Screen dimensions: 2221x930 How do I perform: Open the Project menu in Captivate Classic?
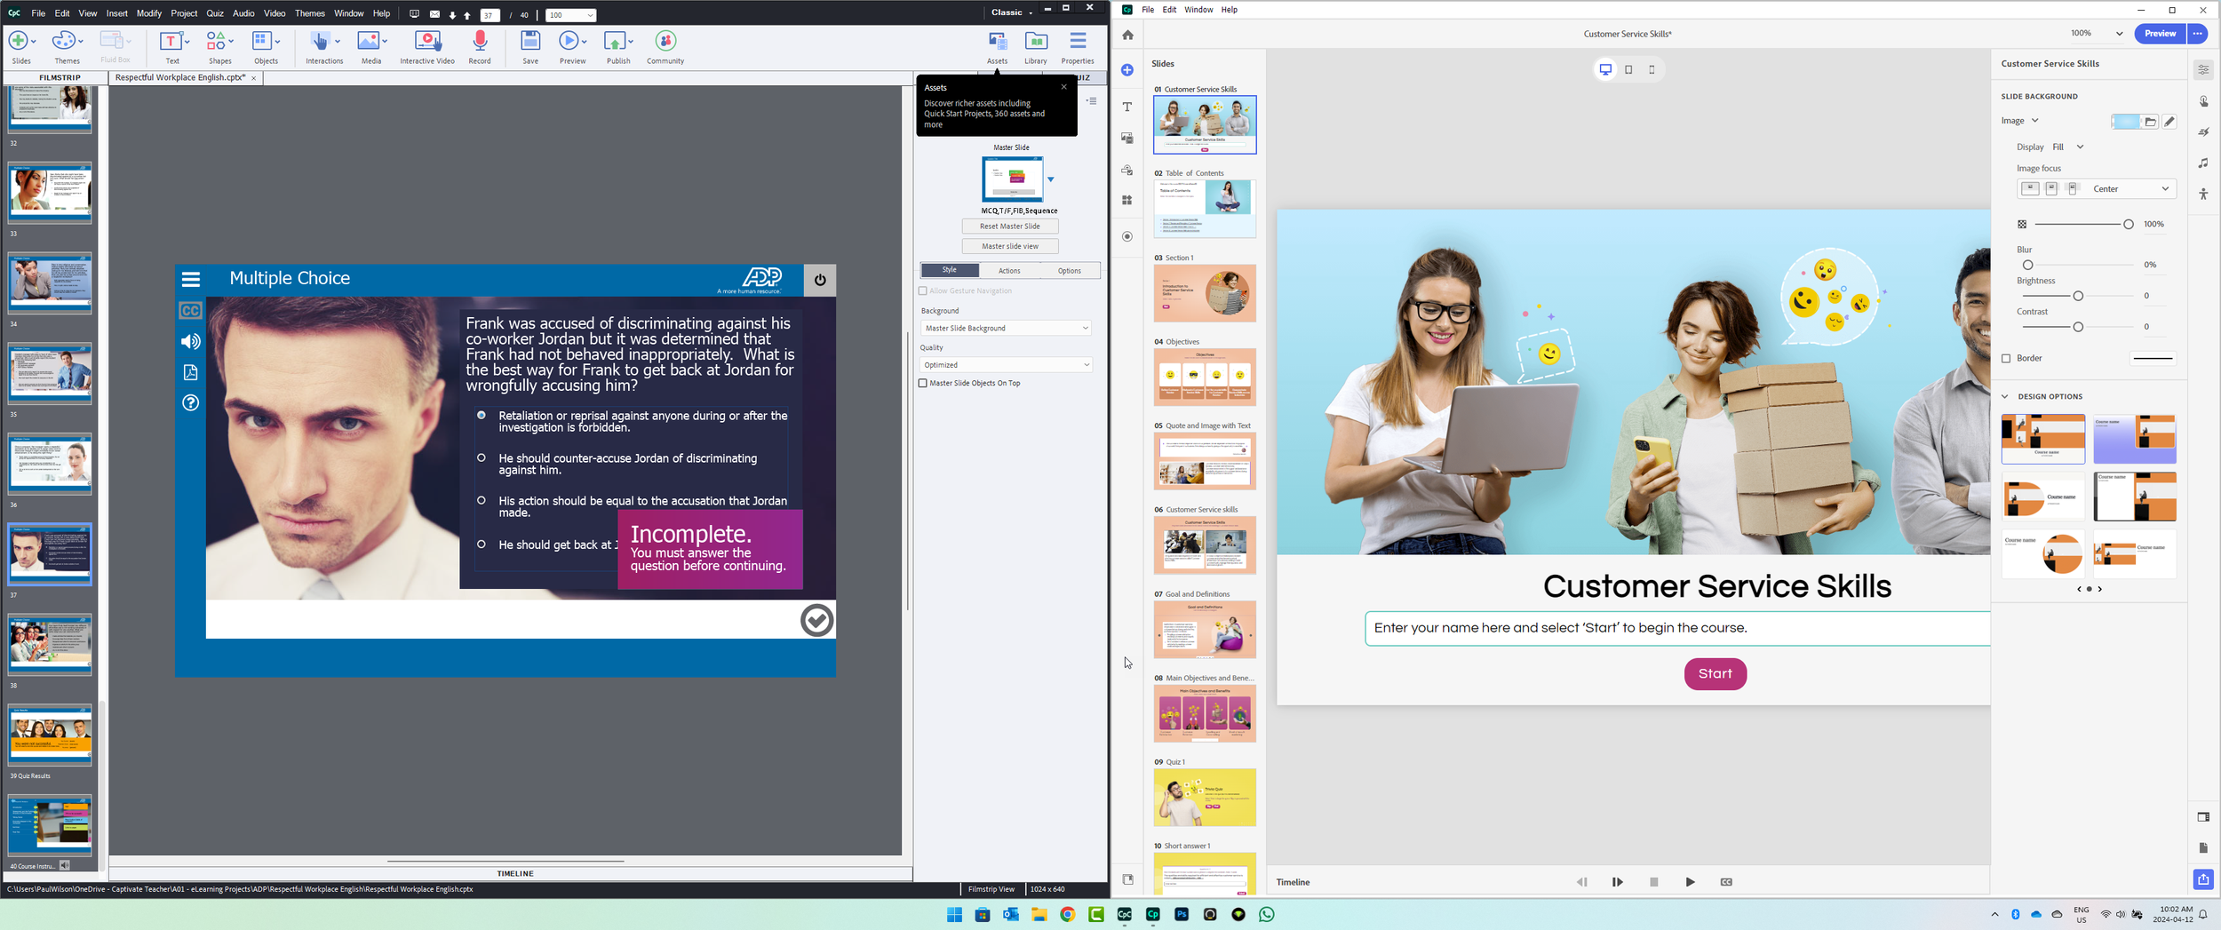point(184,13)
